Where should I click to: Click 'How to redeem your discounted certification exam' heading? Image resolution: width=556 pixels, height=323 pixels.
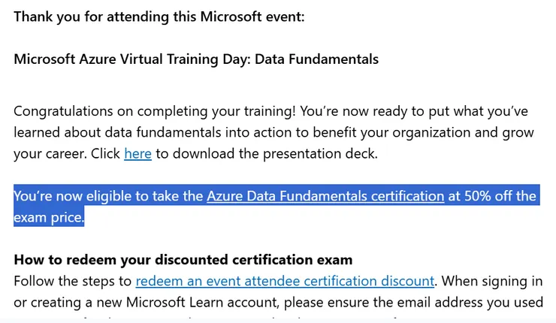pyautogui.click(x=183, y=261)
